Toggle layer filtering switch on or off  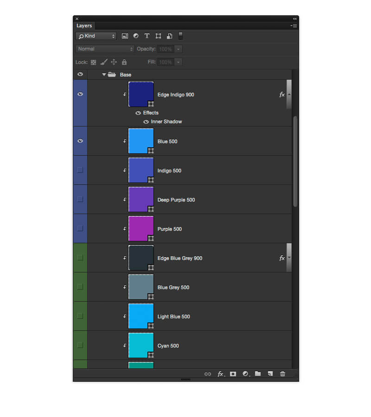(x=180, y=36)
